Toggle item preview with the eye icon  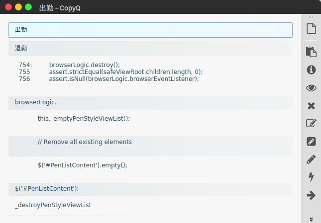tap(311, 88)
